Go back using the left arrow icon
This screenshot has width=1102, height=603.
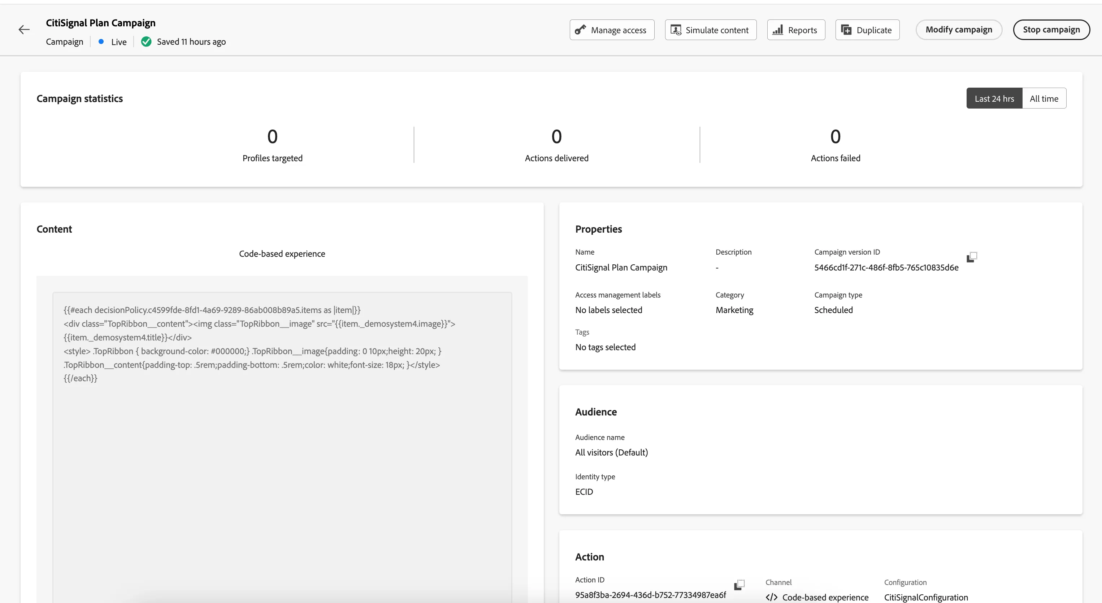coord(24,30)
